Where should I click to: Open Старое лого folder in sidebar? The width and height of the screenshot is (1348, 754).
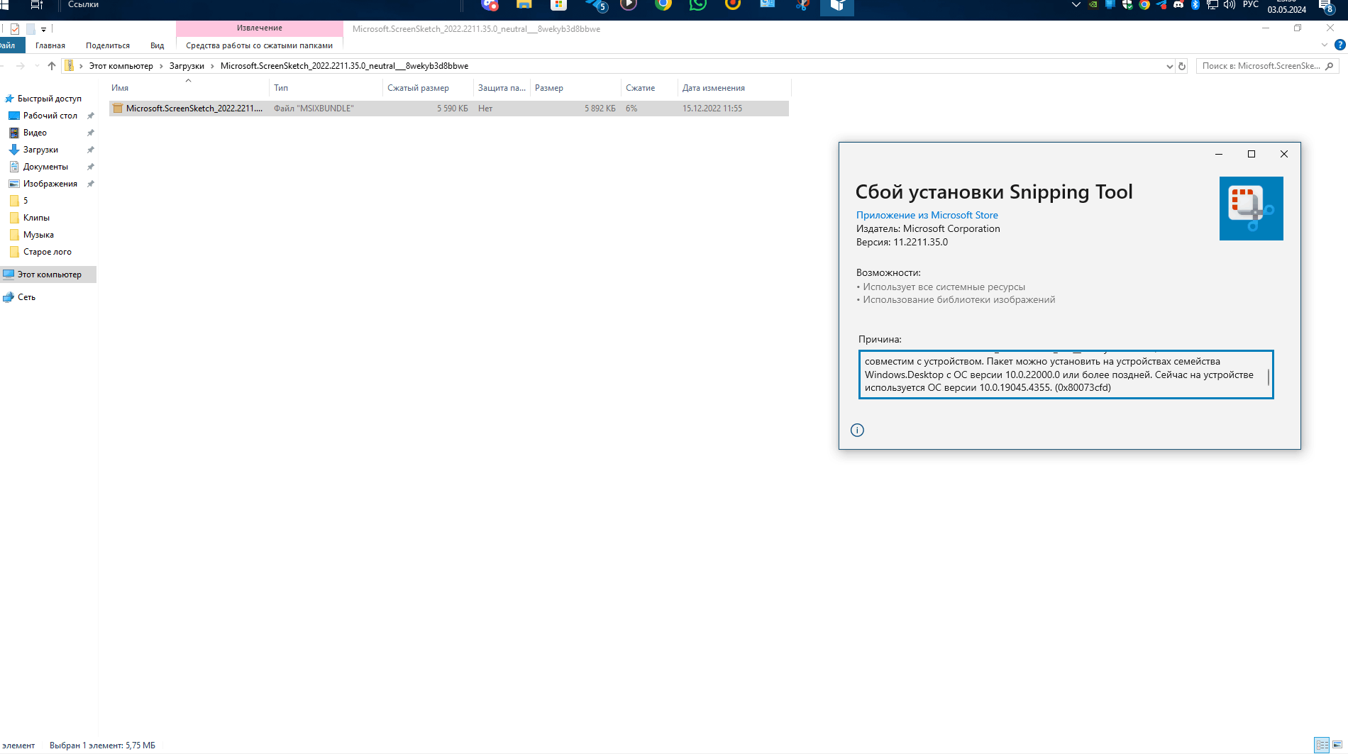click(x=47, y=252)
